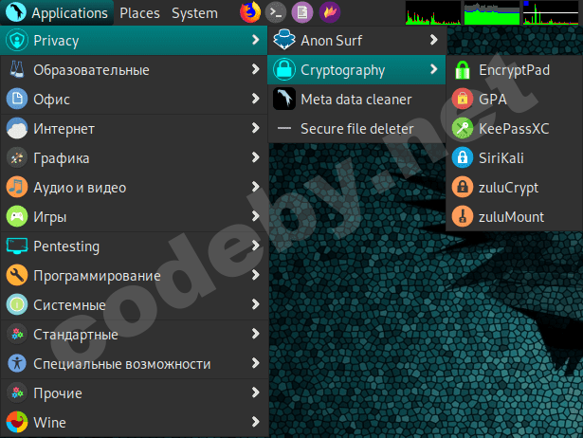
Task: Expand the Интернет submenu arrow
Action: pyautogui.click(x=255, y=128)
